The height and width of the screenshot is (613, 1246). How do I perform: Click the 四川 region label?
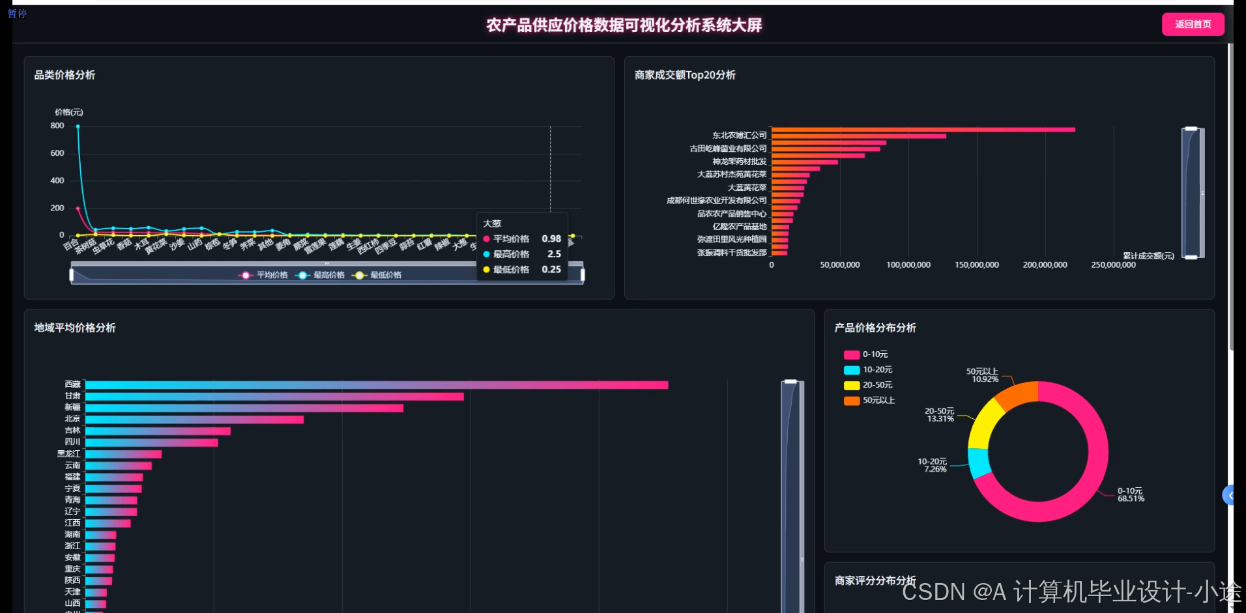point(72,442)
